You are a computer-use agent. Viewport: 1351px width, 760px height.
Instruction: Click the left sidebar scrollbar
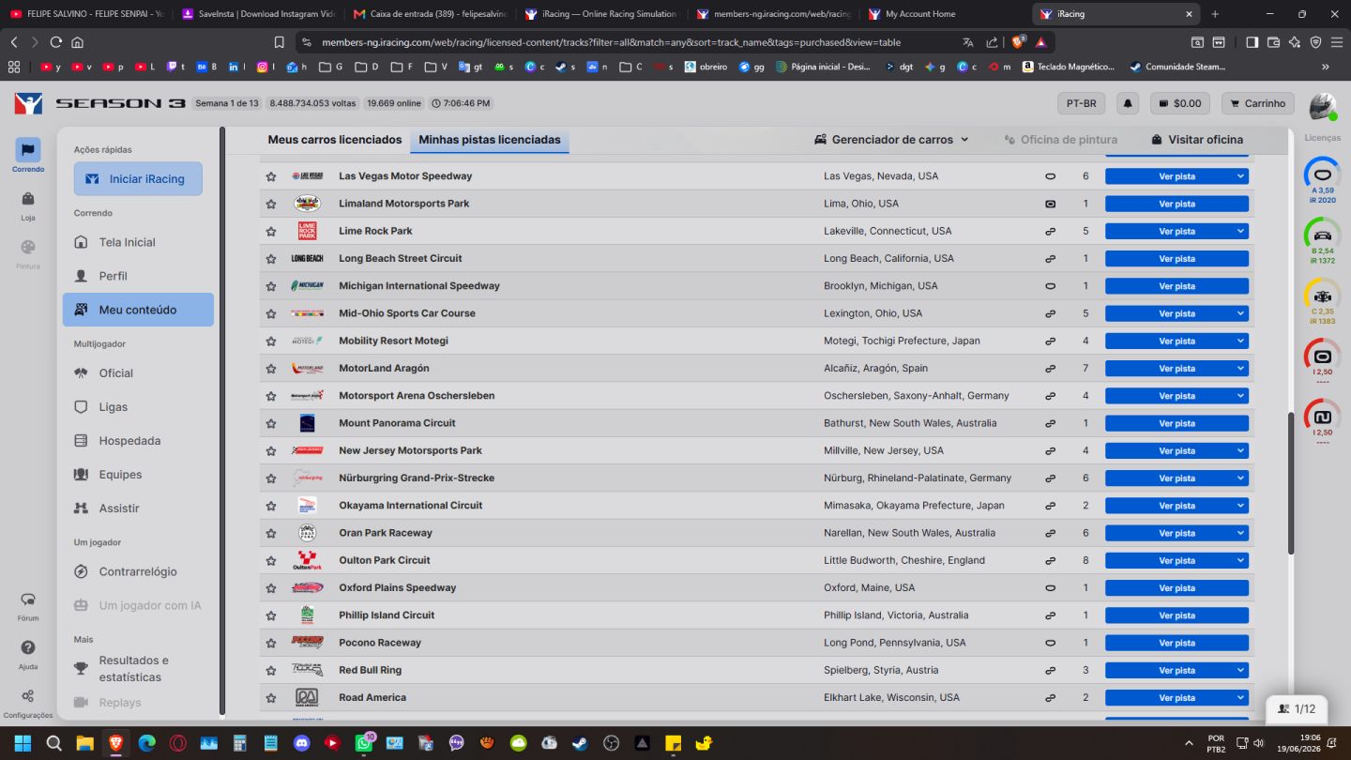[x=222, y=422]
